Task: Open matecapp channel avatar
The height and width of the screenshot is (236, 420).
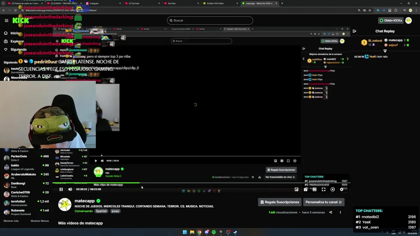Action: pyautogui.click(x=65, y=205)
